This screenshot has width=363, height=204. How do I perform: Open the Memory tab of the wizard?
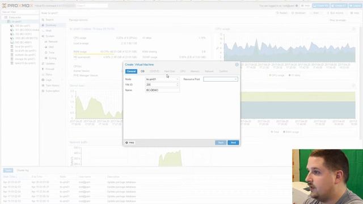(195, 71)
